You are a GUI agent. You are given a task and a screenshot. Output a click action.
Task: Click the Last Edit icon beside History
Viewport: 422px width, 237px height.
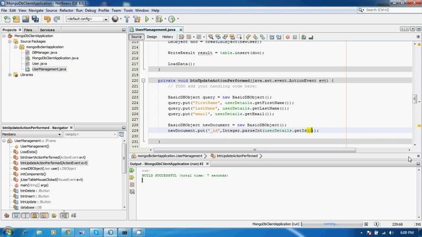(181, 37)
